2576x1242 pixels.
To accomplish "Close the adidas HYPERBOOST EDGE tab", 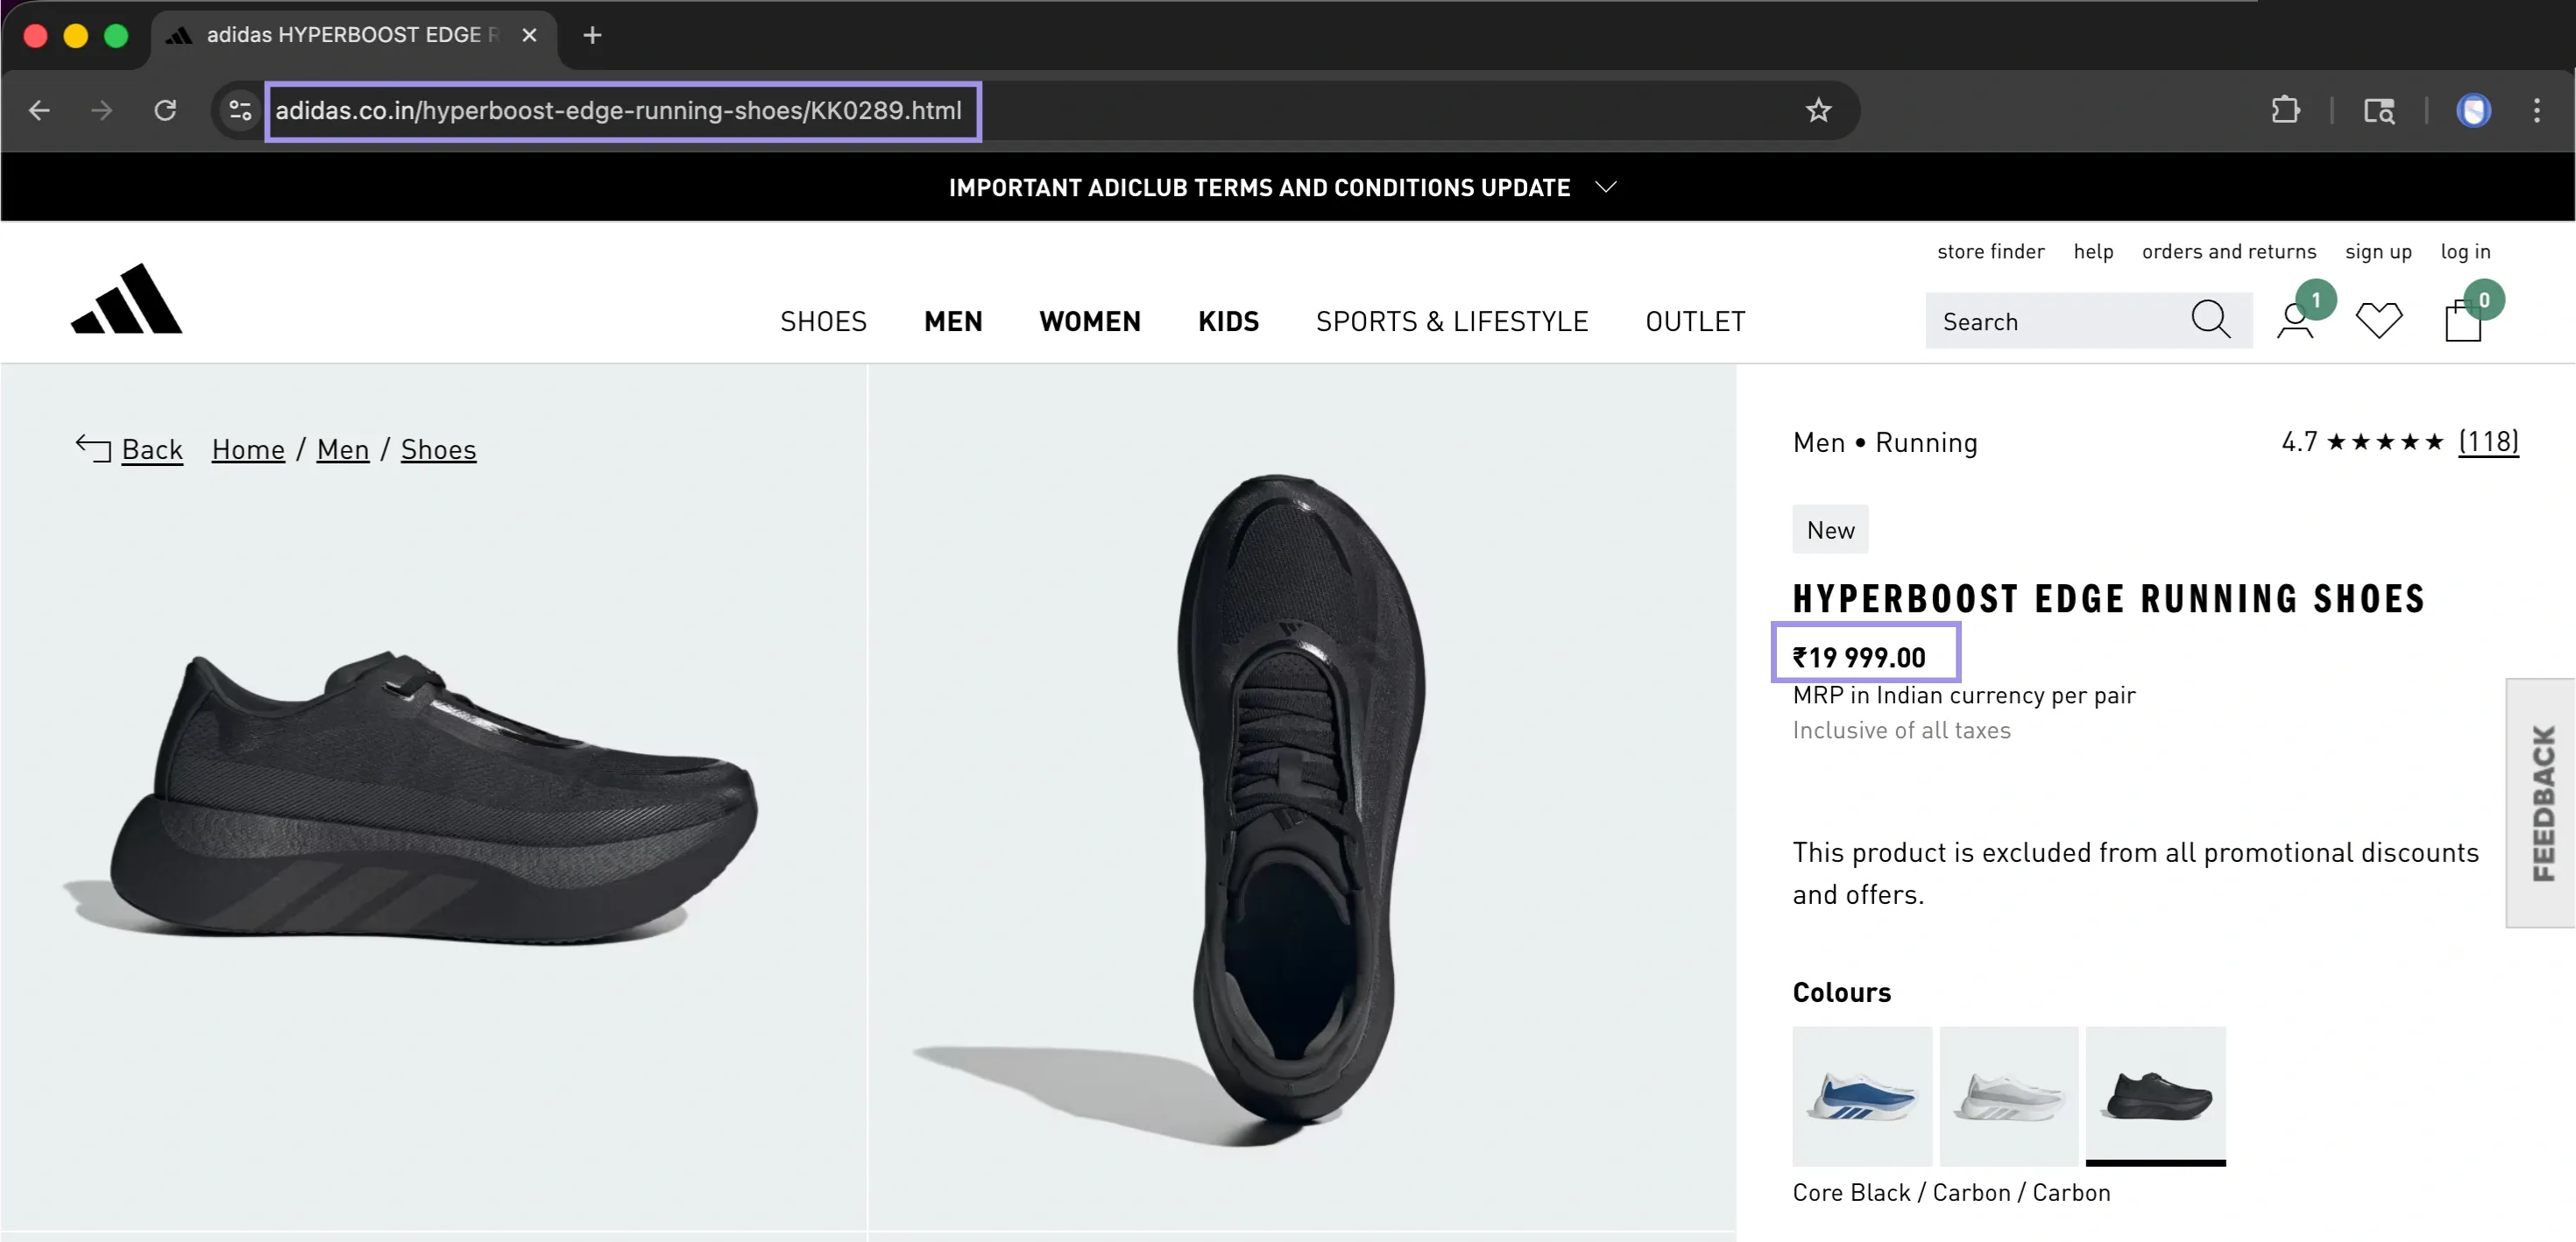I will pos(529,35).
